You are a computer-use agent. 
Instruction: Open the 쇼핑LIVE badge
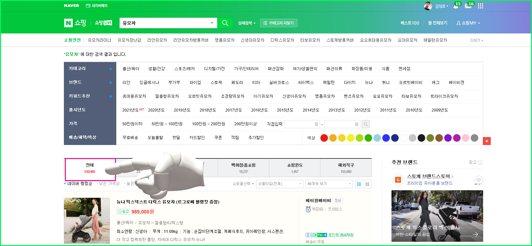tap(104, 23)
